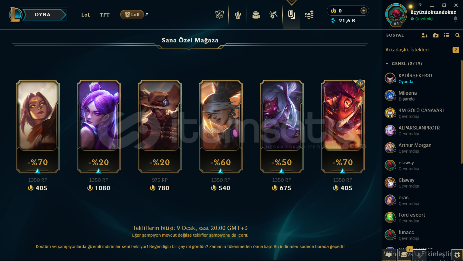
Task: Open the Store coins icon
Action: point(309,15)
